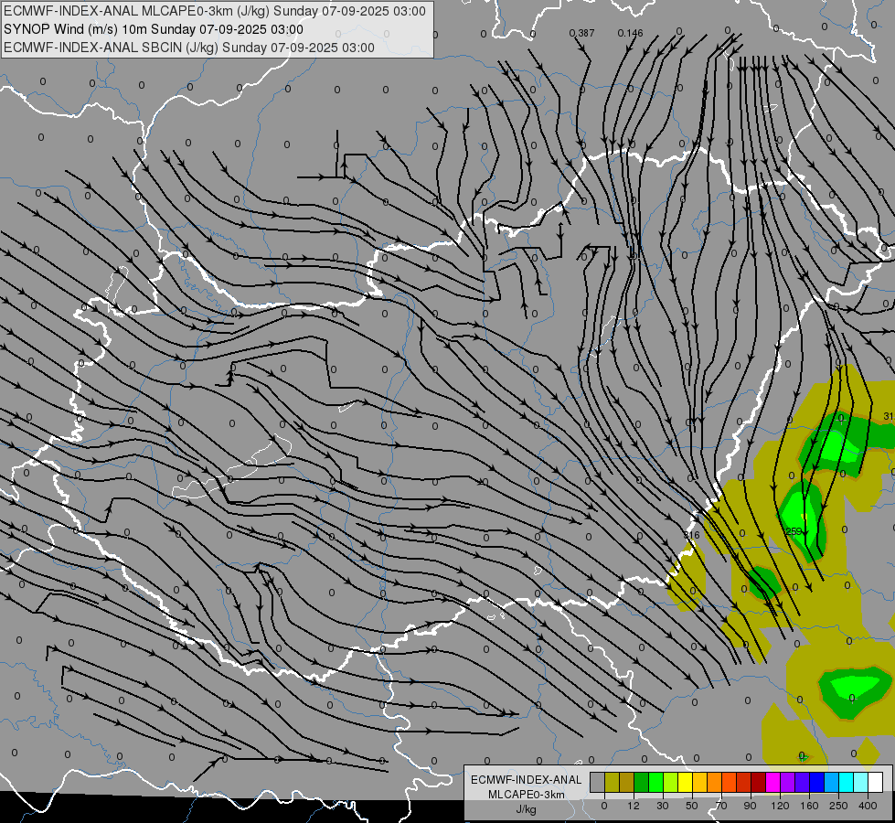Screen dimensions: 895x823
Task: Click the legend tick value '160'
Action: pyautogui.click(x=809, y=806)
